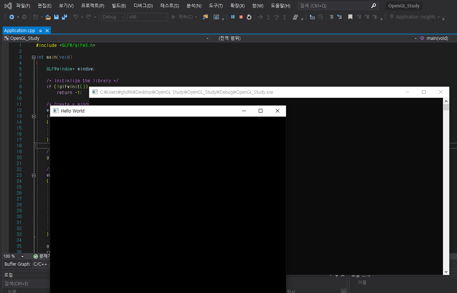Click the console window scrollbar up arrow

point(446,101)
